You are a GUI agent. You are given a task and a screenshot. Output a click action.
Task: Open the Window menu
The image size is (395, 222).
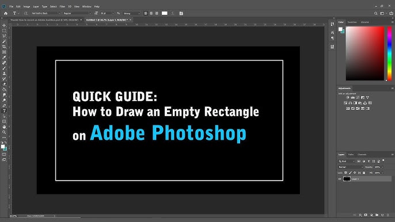coord(86,6)
